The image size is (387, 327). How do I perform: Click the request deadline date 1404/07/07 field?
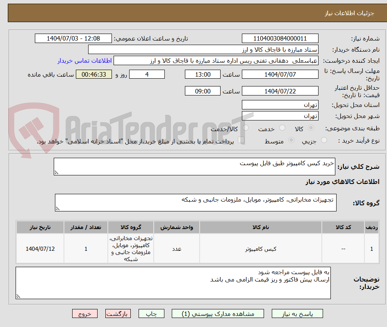280,74
